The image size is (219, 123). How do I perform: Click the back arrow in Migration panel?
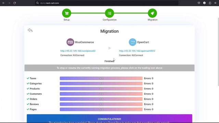point(30,30)
